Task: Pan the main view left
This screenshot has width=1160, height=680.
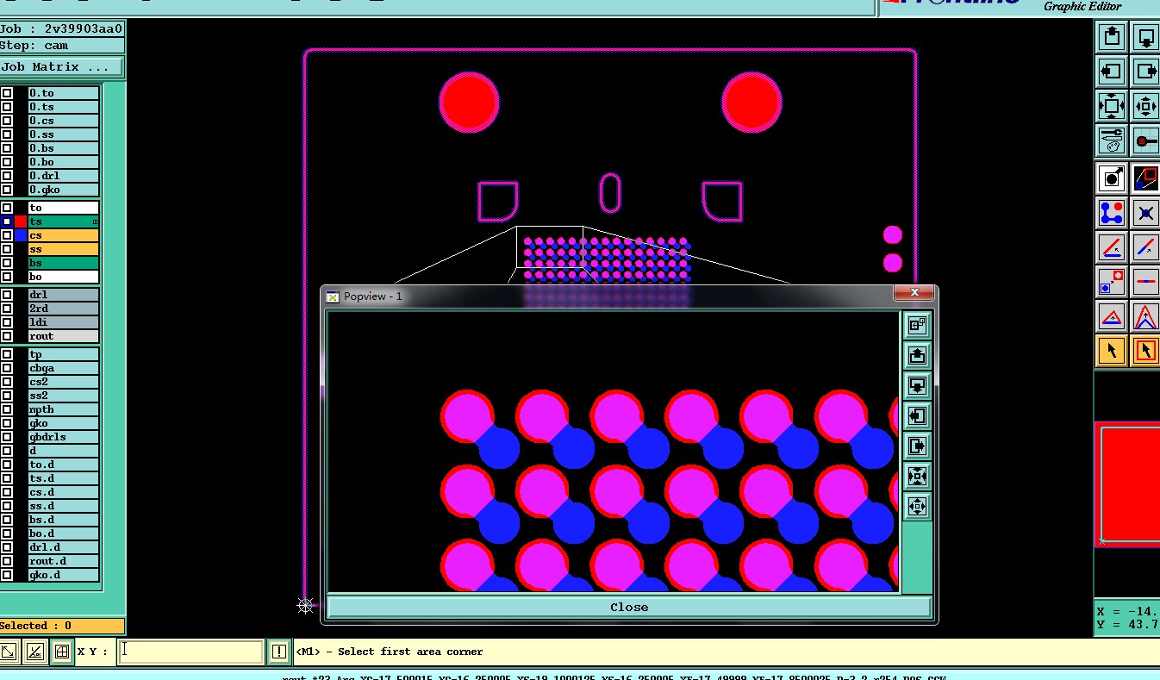Action: [1112, 72]
